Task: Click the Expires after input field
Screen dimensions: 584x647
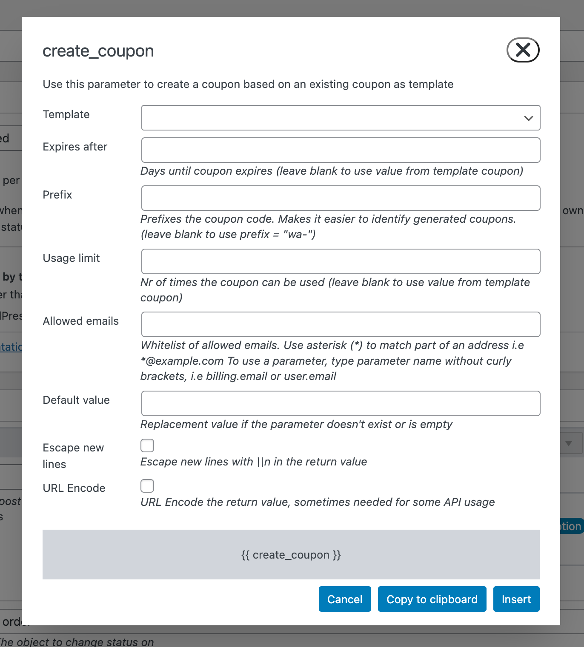Action: coord(340,150)
